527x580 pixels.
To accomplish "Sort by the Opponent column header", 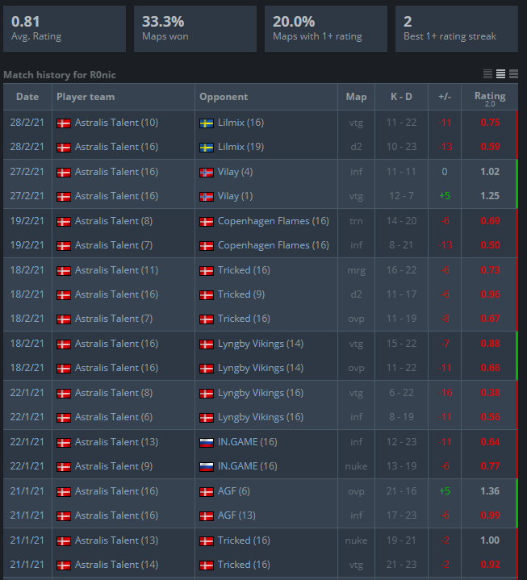I will (x=266, y=97).
